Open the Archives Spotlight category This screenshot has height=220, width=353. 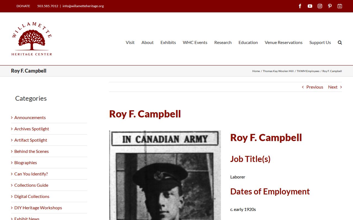coord(32,129)
